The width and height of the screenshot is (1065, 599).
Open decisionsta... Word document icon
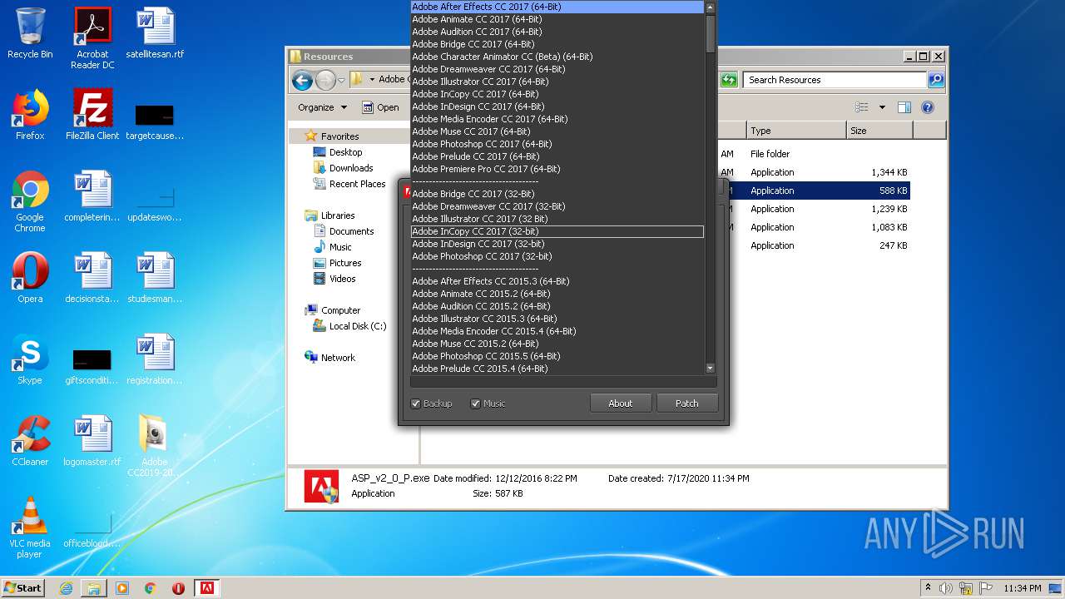coord(92,278)
